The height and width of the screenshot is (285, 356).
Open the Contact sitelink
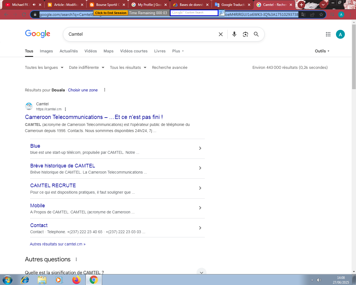click(x=39, y=225)
